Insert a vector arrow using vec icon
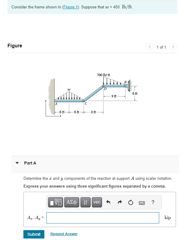Viewport: 179px width, 240px height. pos(97,202)
